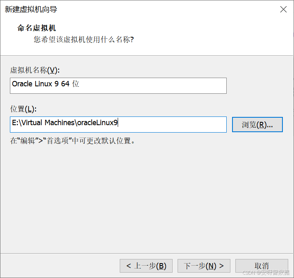Proceed with 下一步(N) button
The height and width of the screenshot is (278, 294).
click(204, 266)
